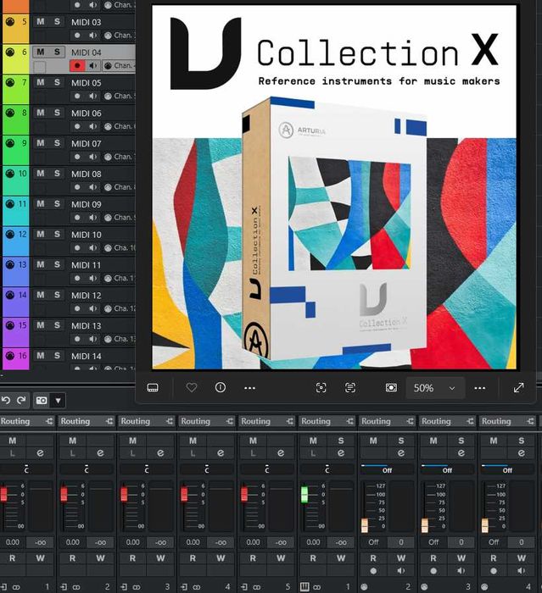The width and height of the screenshot is (542, 593).
Task: Show file info with the circled i icon
Action: [x=220, y=387]
